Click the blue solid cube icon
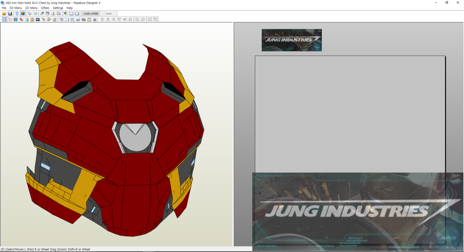Image resolution: width=464 pixels, height=252 pixels. pyautogui.click(x=35, y=14)
